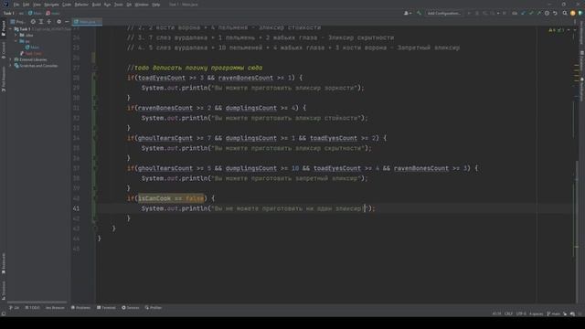The width and height of the screenshot is (585, 329).
Task: Click the 4 spaces indent indicator
Action: (537, 313)
